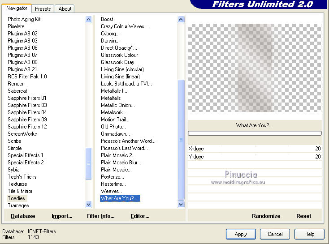The height and width of the screenshot is (244, 329).
Task: Choose Picasso's Last Word... effect
Action: 124,148
